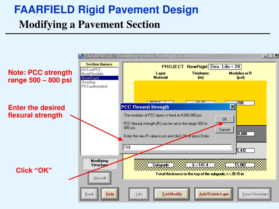Close the PCC Flexural Strength dialog

point(232,107)
